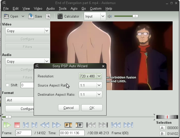This screenshot has width=180, height=138.
Task: Open the Help menu
Action: pos(109,9)
